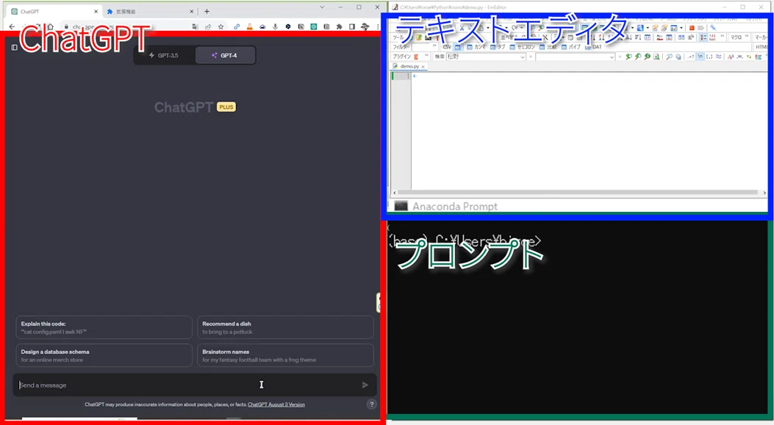Click the microphone extension icon in Chrome
Viewport: 774px width, 425px height.
275,26
